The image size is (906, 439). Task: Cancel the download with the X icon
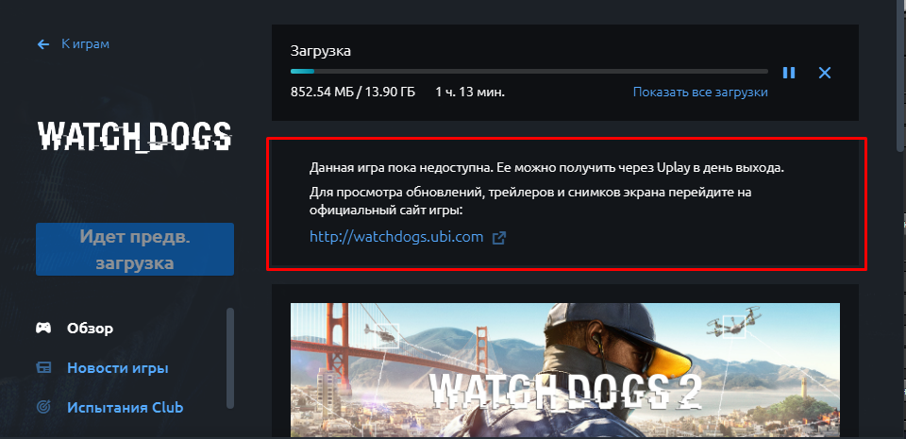[825, 72]
